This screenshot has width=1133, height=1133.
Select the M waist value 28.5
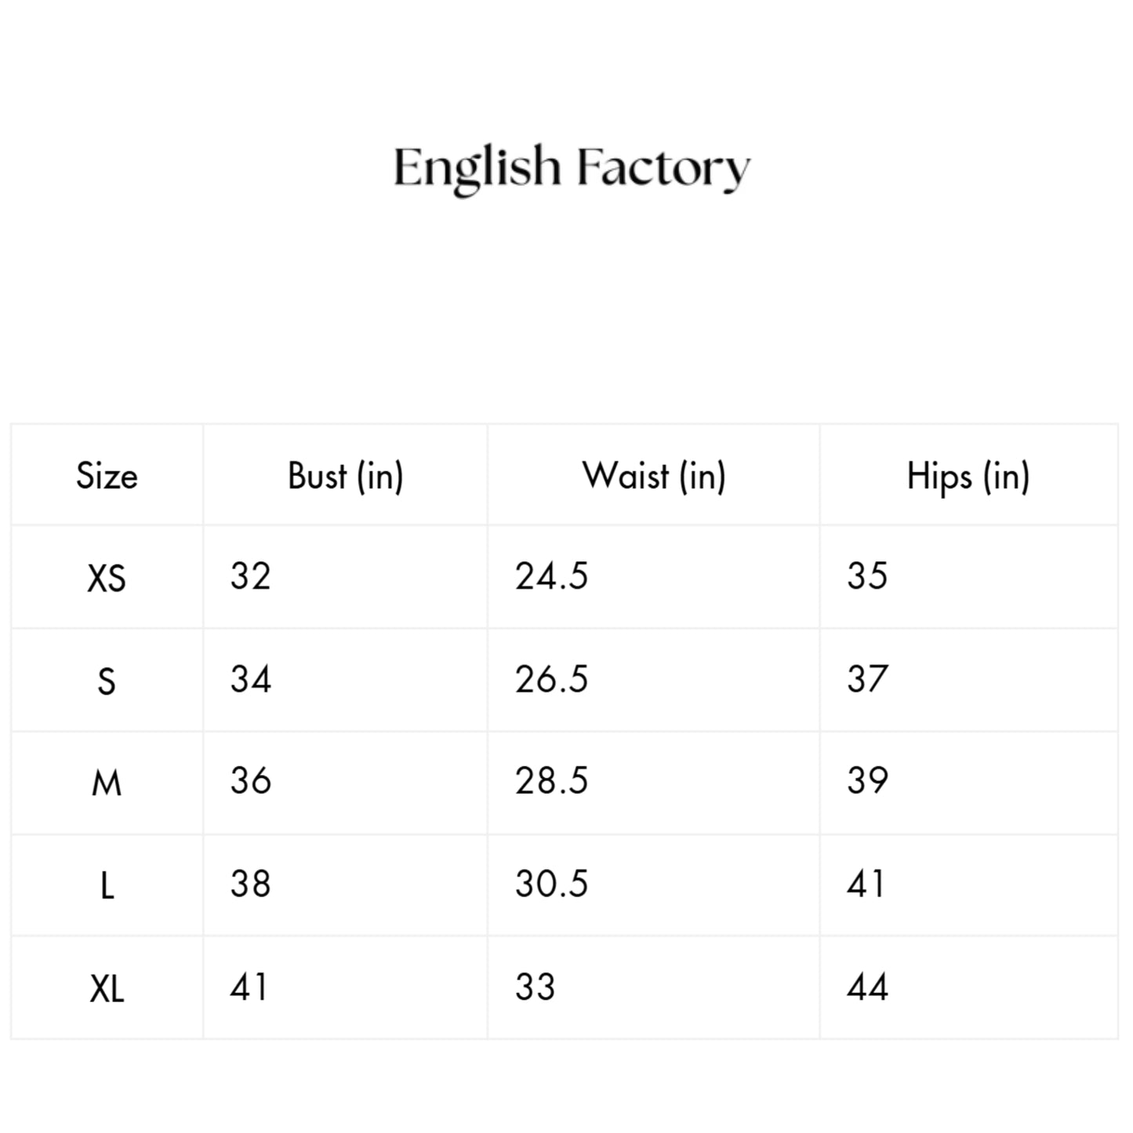(x=551, y=781)
